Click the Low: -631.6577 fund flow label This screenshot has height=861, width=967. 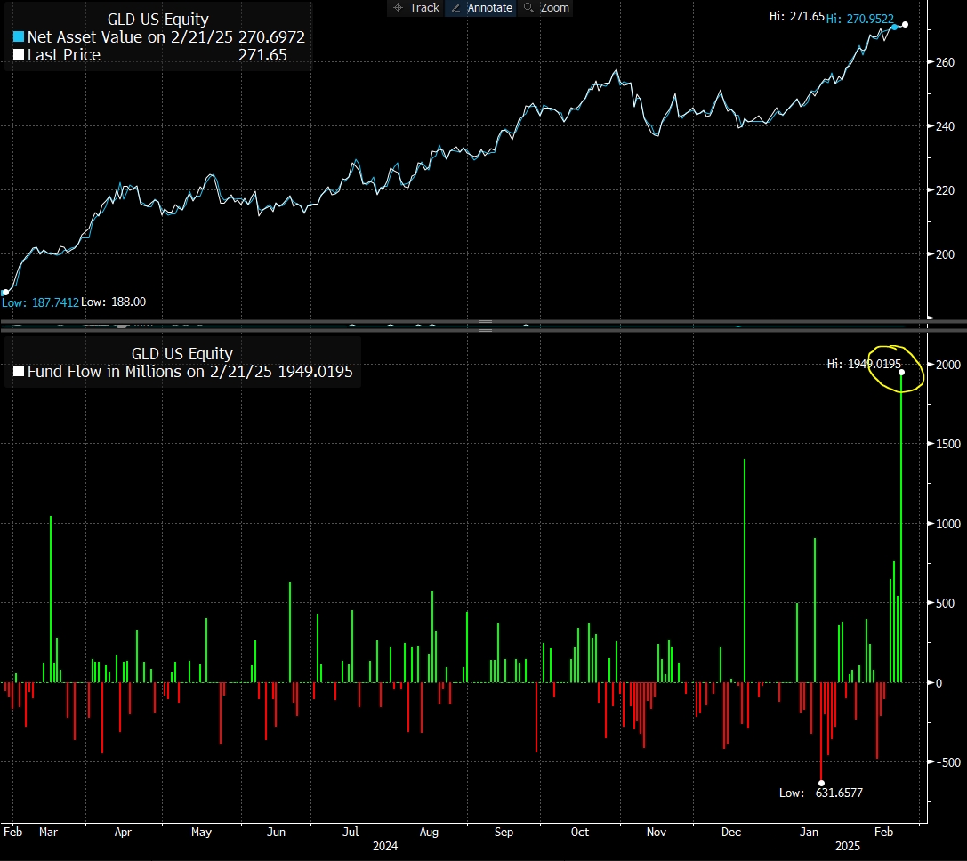[821, 793]
